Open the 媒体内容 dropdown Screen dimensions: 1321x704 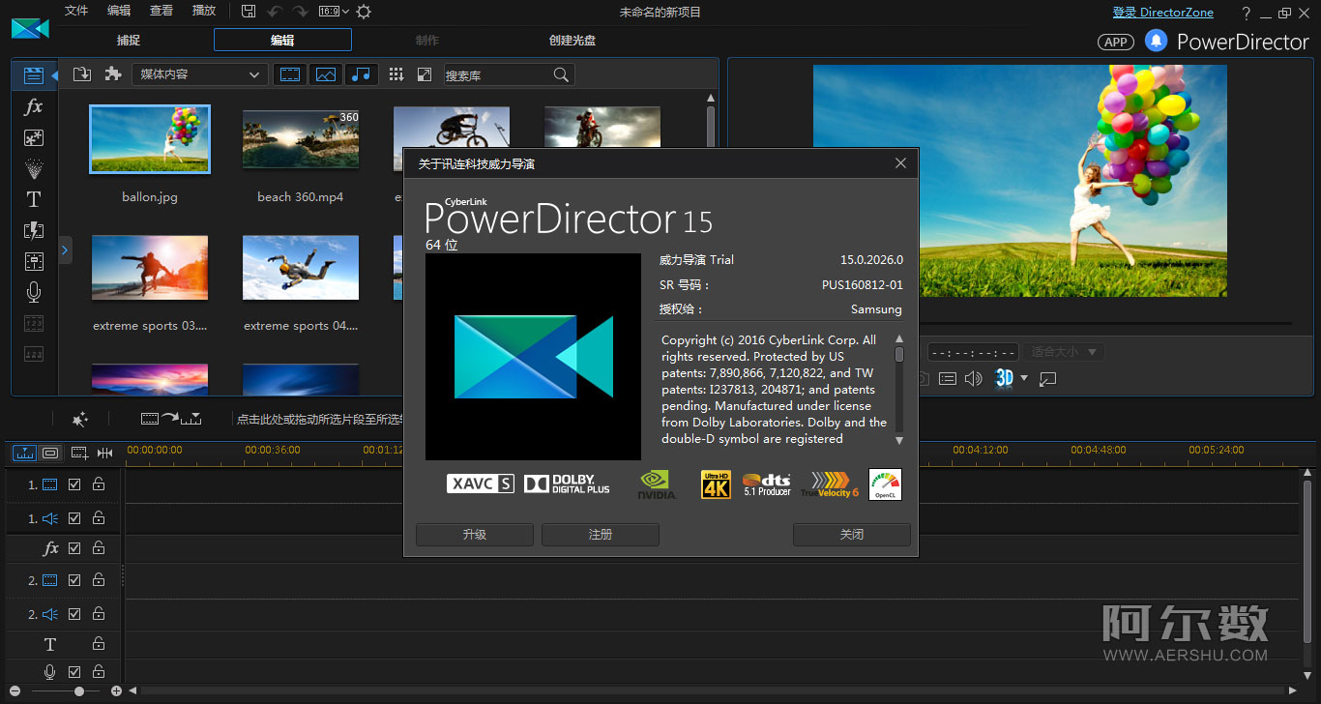point(200,74)
